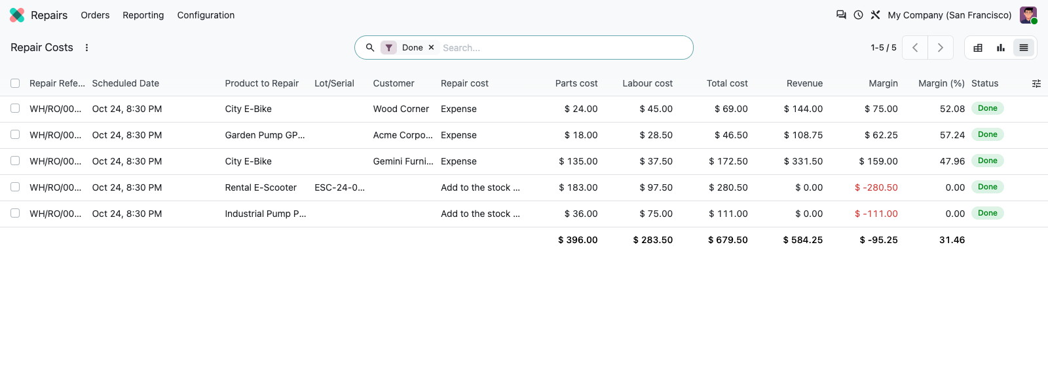Sort by Repair cost column header

pyautogui.click(x=464, y=83)
